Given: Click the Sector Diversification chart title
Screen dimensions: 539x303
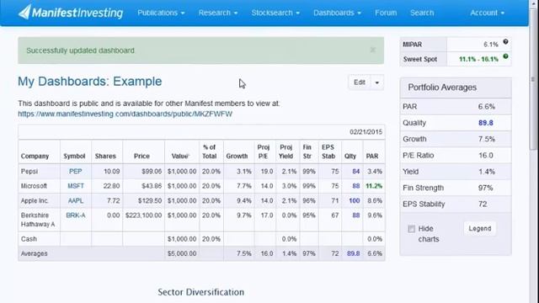Looking at the screenshot, I should point(201,292).
